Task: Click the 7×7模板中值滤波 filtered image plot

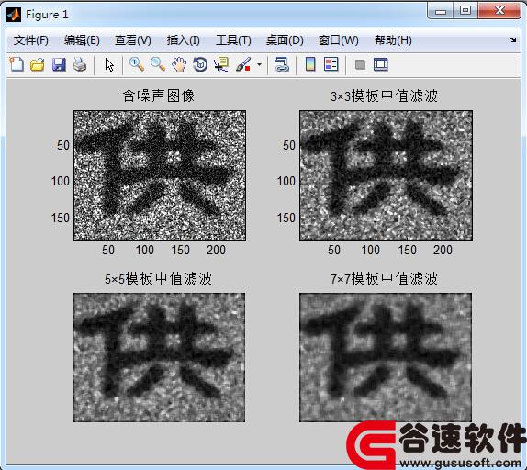Action: 386,357
